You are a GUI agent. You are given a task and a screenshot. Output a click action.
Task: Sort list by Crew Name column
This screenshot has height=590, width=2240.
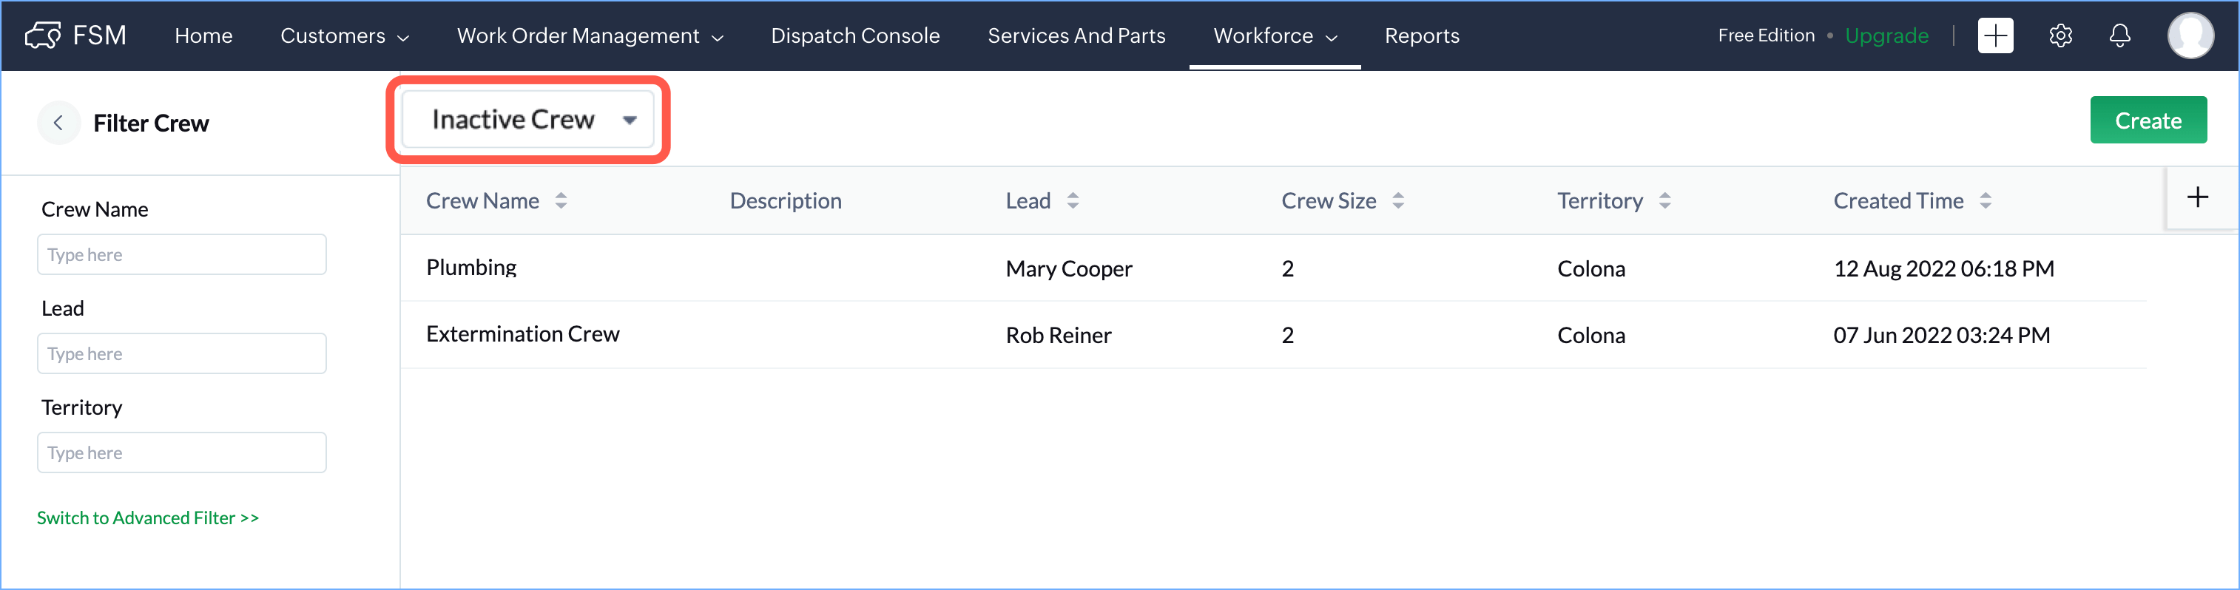(x=561, y=200)
